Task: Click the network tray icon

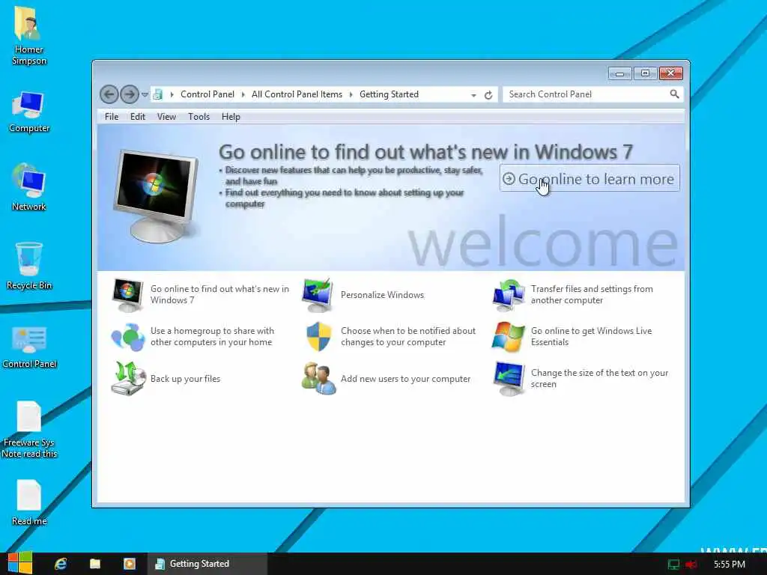Action: coord(673,565)
